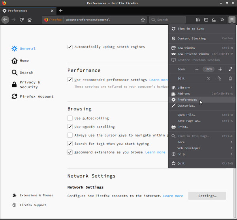Choose Save Page As… menu item
This screenshot has width=237, height=220.
point(202,121)
